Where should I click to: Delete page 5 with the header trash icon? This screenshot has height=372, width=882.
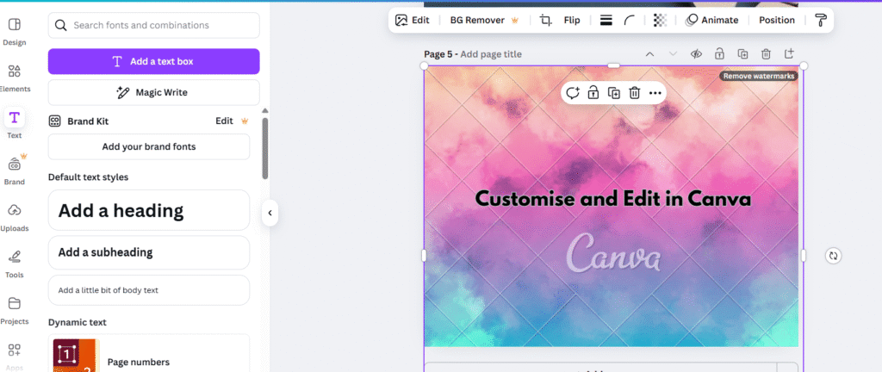(766, 54)
